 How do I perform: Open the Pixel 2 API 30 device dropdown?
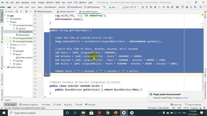pos(130,7)
